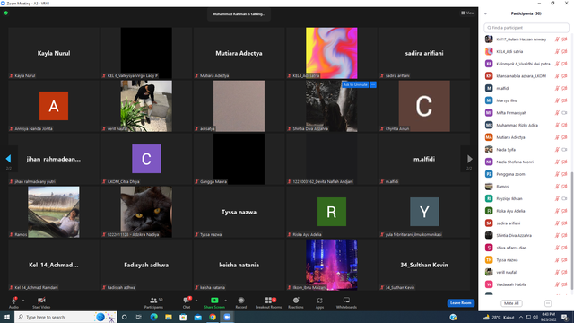
Task: Select Pengguna zoom in participant list
Action: coord(526,174)
